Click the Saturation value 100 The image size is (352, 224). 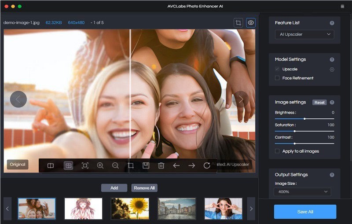tap(331, 125)
